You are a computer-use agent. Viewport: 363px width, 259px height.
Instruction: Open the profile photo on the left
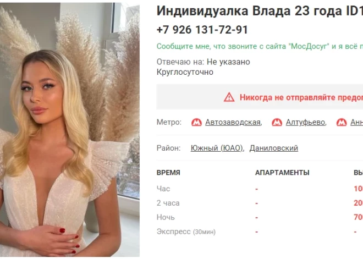click(70, 130)
